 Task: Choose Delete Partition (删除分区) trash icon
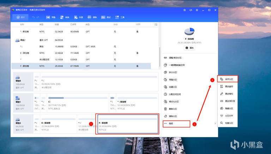pos(165,109)
